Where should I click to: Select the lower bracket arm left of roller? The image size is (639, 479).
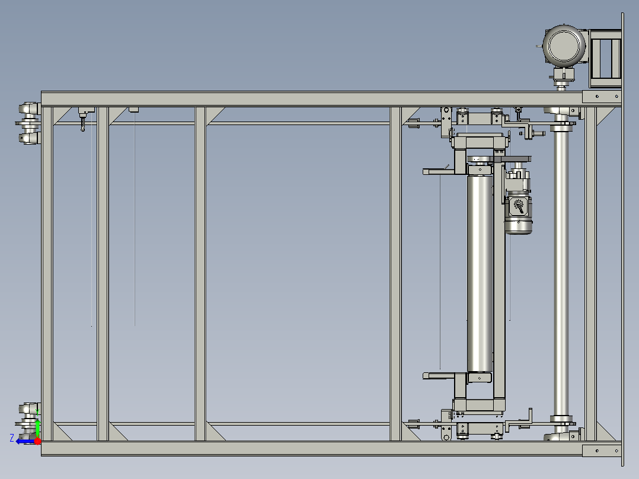click(x=443, y=376)
